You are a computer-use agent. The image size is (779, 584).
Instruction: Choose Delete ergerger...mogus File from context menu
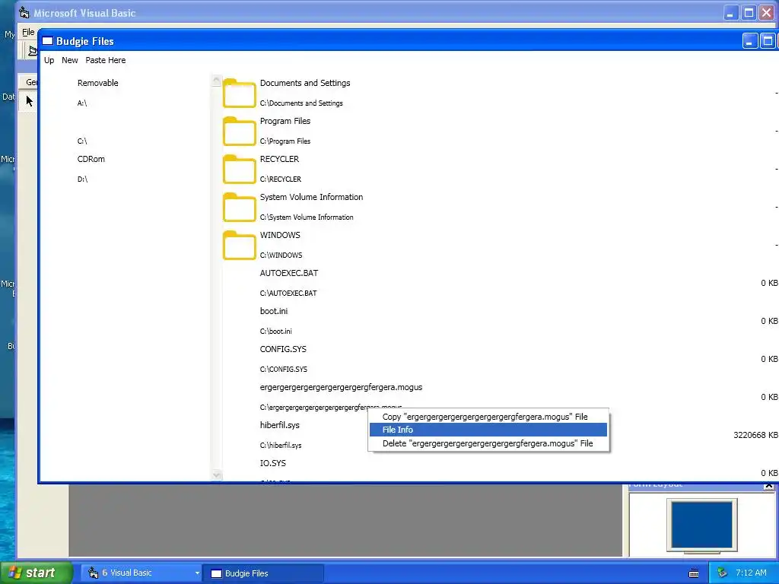tap(488, 443)
